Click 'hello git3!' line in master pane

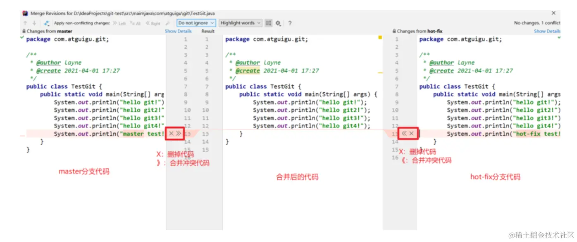[x=109, y=118]
